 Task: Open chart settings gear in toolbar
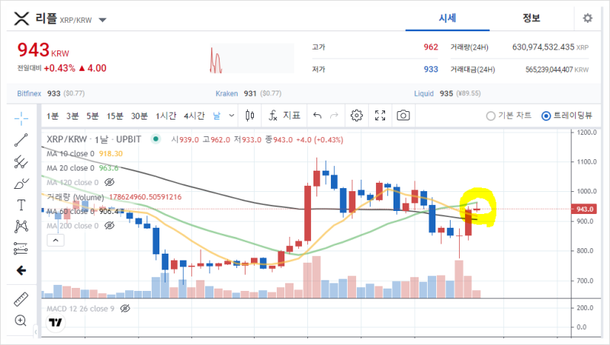[x=356, y=116]
